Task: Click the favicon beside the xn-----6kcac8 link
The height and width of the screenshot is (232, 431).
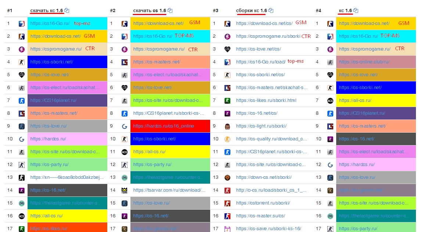Action: coord(22,178)
